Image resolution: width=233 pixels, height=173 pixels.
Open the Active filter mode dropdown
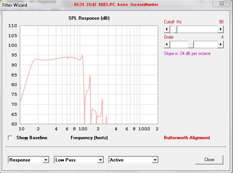[x=133, y=160]
